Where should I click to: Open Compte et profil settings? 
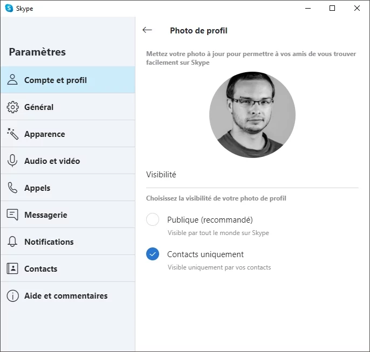(x=68, y=80)
